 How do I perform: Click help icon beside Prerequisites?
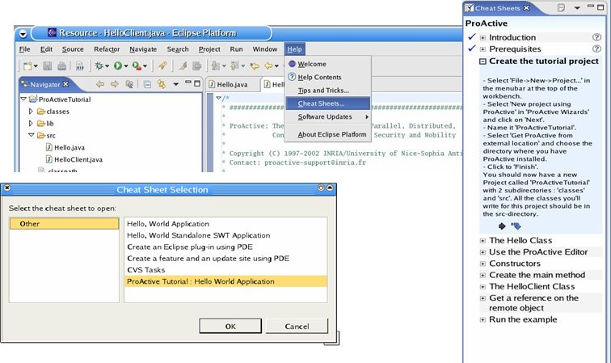click(596, 49)
